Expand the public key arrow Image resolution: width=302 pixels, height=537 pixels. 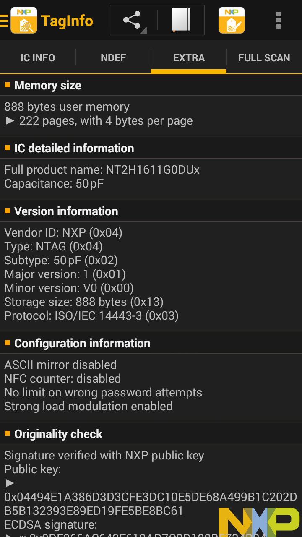10,483
